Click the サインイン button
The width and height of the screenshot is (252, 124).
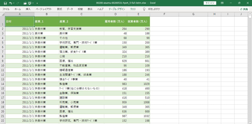(210, 3)
